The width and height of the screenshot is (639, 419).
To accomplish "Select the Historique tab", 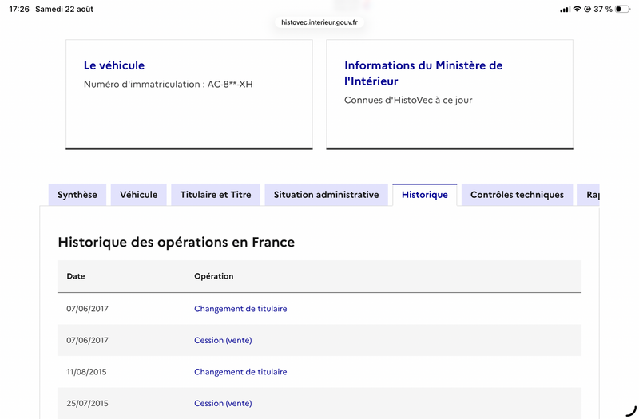I will coord(425,195).
